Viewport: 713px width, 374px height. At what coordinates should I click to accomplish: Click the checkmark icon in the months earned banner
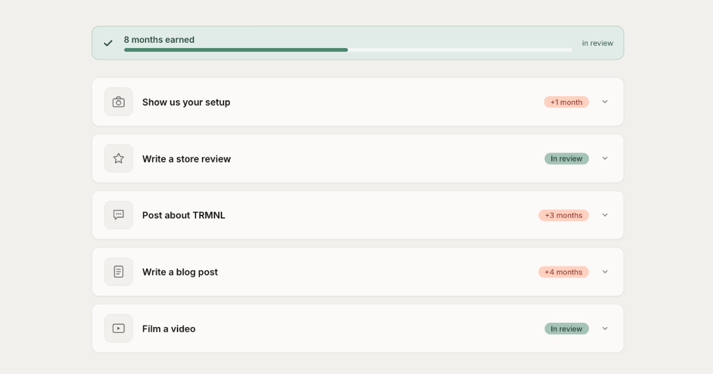coord(108,43)
